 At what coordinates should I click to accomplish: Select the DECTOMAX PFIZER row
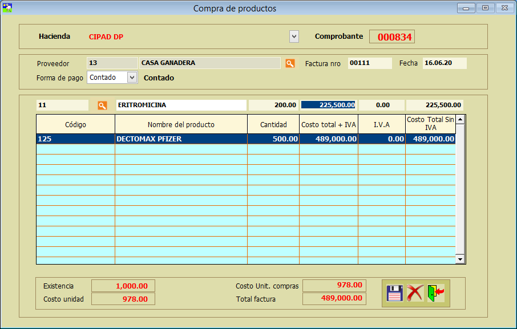[x=180, y=139]
